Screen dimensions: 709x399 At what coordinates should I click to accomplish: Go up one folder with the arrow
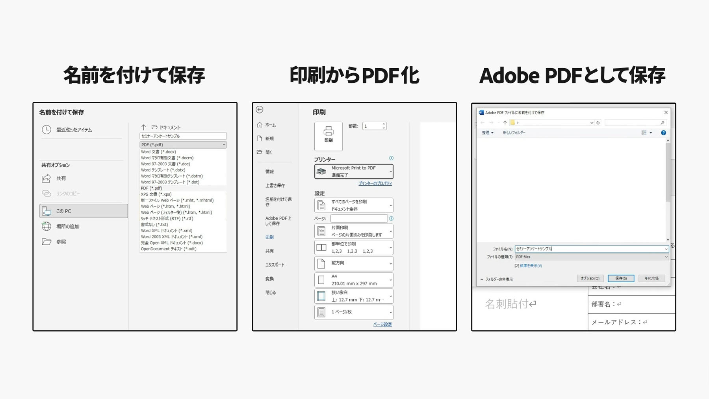coord(144,127)
